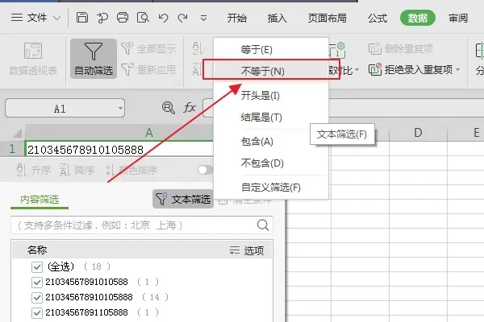
Task: Click 全部显示 show all button
Action: point(148,48)
